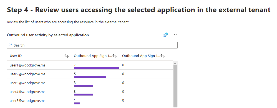Select the user1@woodgrove.ms row
Image resolution: width=277 pixels, height=108 pixels.
click(x=90, y=65)
